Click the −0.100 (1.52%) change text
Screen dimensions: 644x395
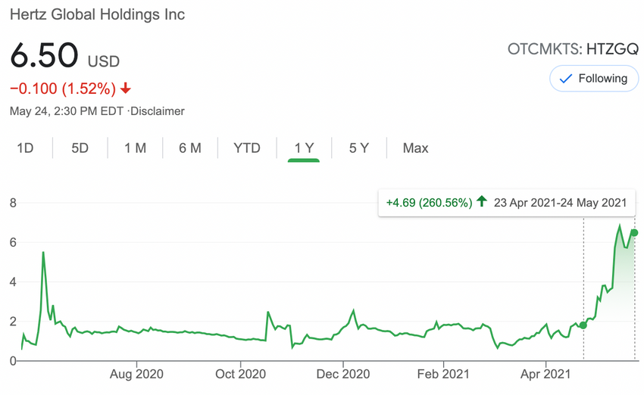pyautogui.click(x=63, y=89)
